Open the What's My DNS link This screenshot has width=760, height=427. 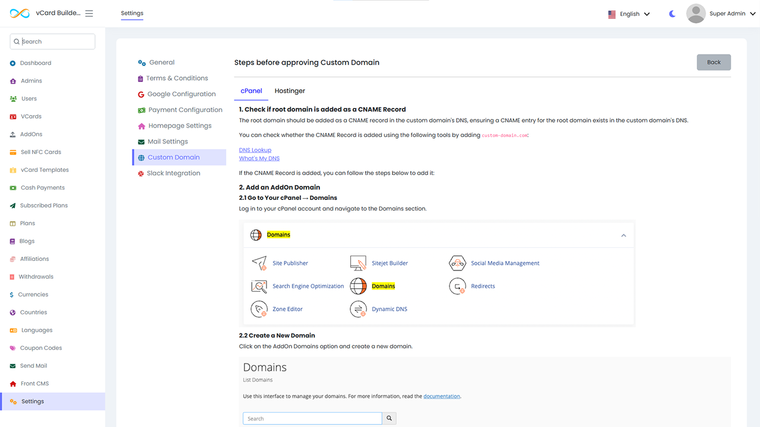(x=259, y=158)
